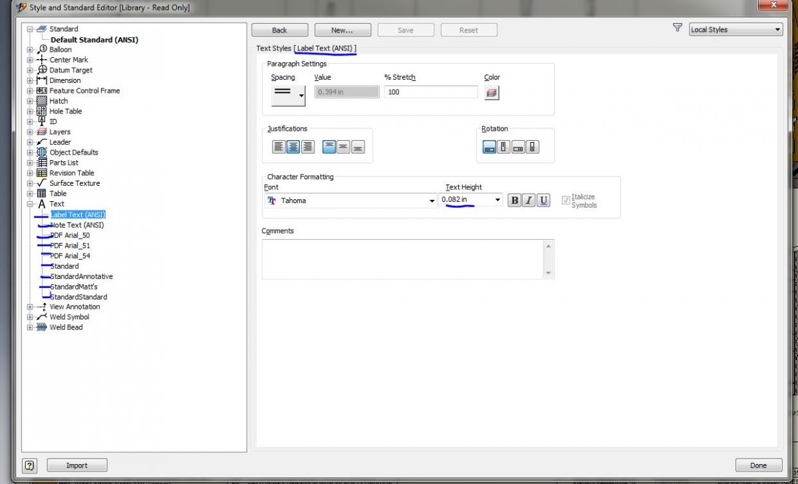Click the Done button

point(758,465)
